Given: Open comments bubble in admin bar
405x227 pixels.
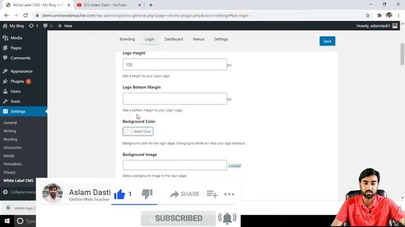Looking at the screenshot, I should (x=48, y=26).
